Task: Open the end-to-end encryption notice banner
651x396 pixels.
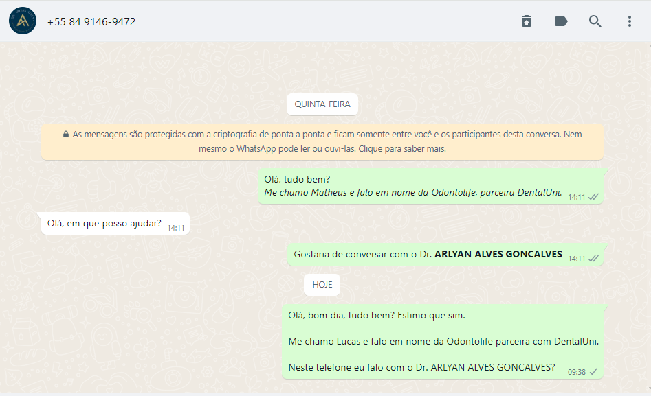Action: click(x=322, y=141)
